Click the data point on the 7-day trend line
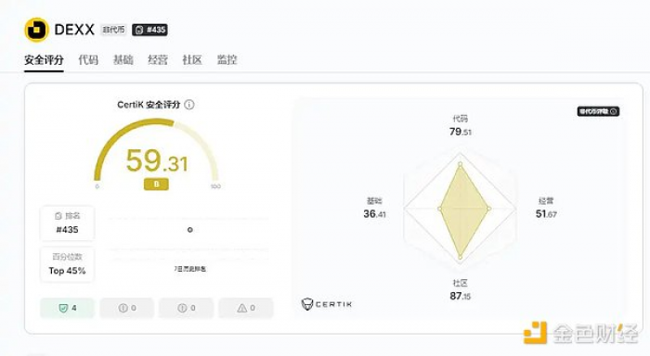Image resolution: width=650 pixels, height=356 pixels. (x=189, y=230)
